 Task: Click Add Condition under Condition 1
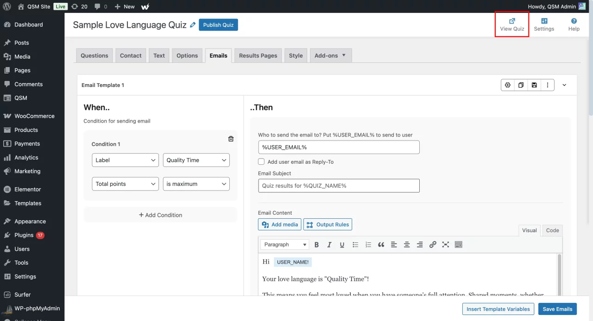160,215
